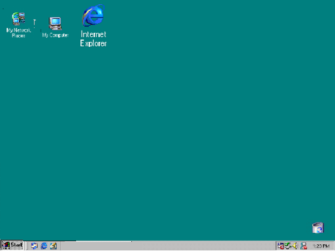Click the 'Internet Explorer' icon label
Screen dimensions: 335x251
point(94,38)
